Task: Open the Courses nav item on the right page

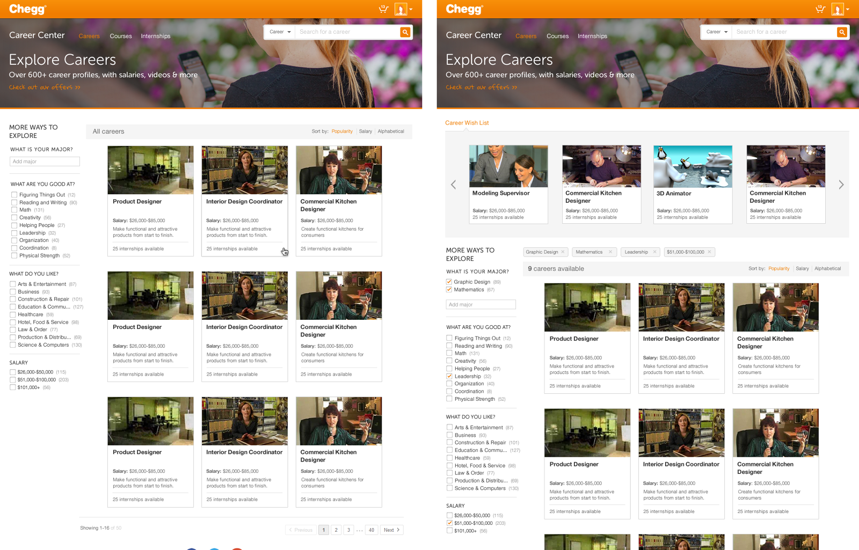Action: 558,36
